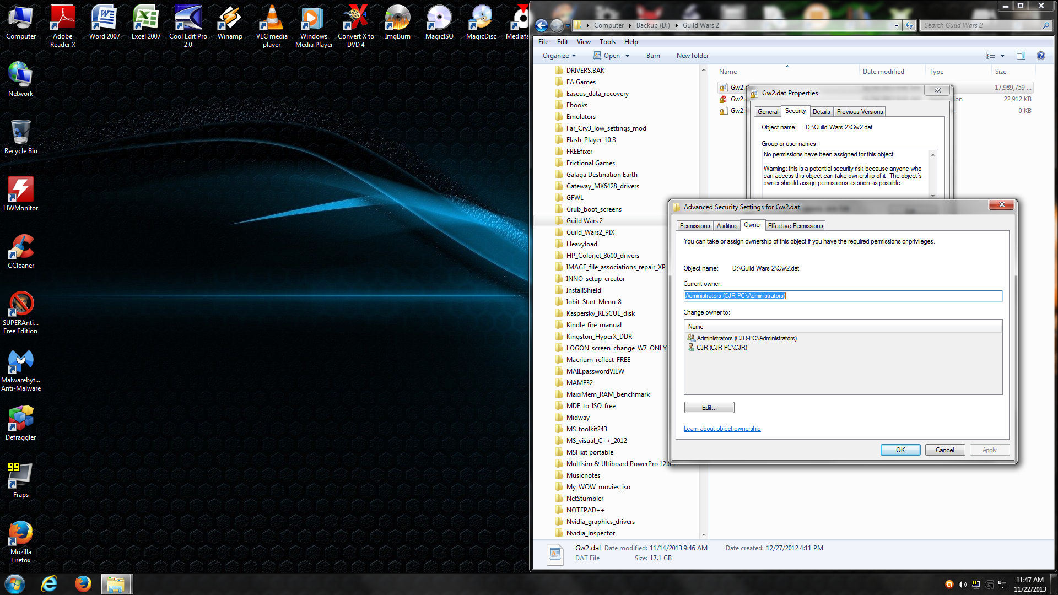Click the Edit... button for owner
The image size is (1058, 595).
[x=709, y=408]
